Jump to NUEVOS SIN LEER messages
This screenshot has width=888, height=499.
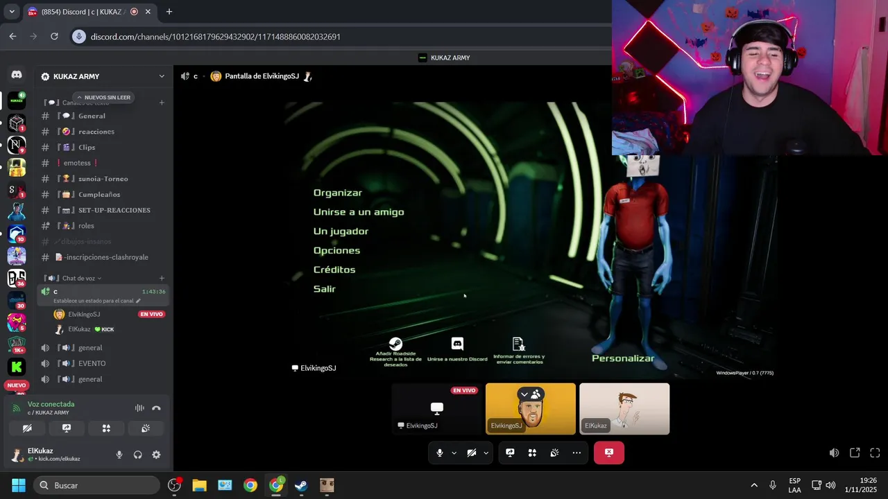(103, 98)
